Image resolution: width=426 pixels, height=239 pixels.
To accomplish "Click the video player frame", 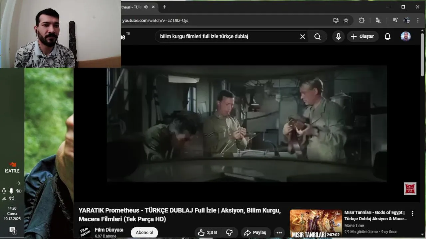I will coord(247,123).
